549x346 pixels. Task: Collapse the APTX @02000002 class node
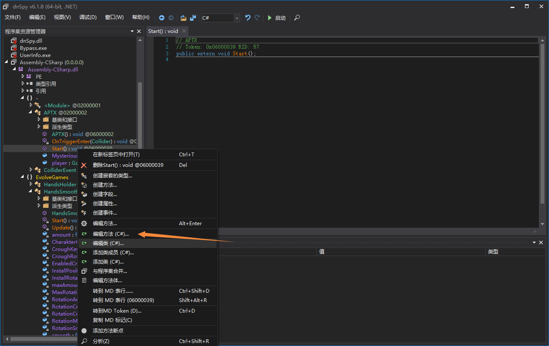coord(30,112)
